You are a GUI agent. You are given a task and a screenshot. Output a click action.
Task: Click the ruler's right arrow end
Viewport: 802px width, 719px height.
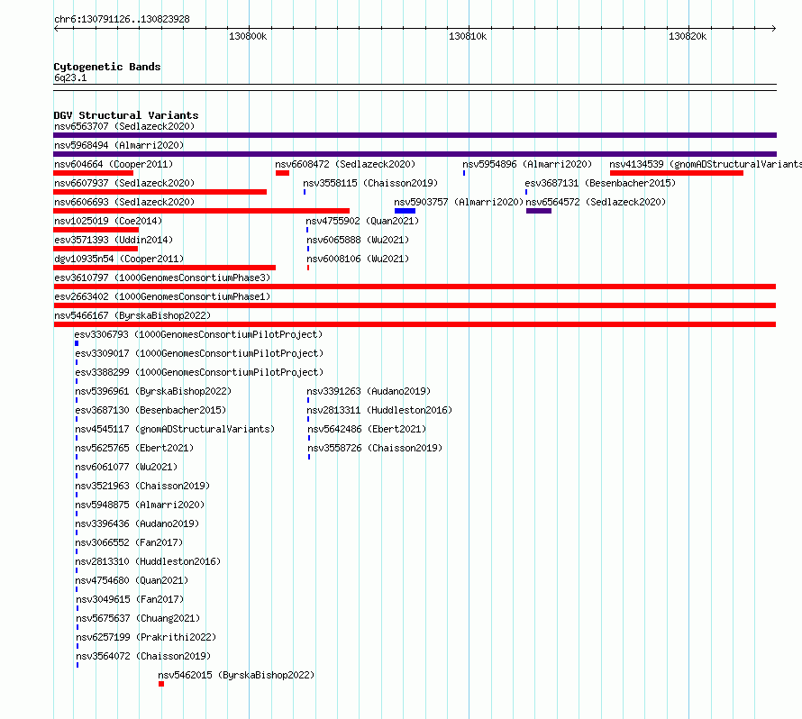click(x=774, y=29)
